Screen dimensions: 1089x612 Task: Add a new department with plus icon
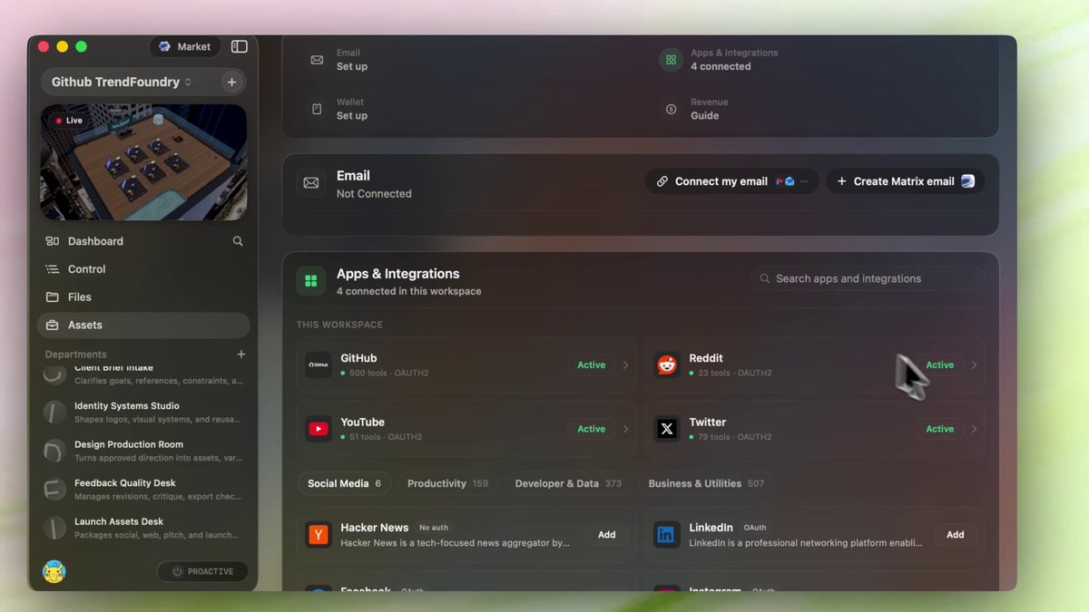[240, 354]
